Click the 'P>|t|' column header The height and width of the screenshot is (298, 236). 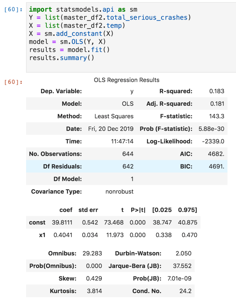coord(138,210)
